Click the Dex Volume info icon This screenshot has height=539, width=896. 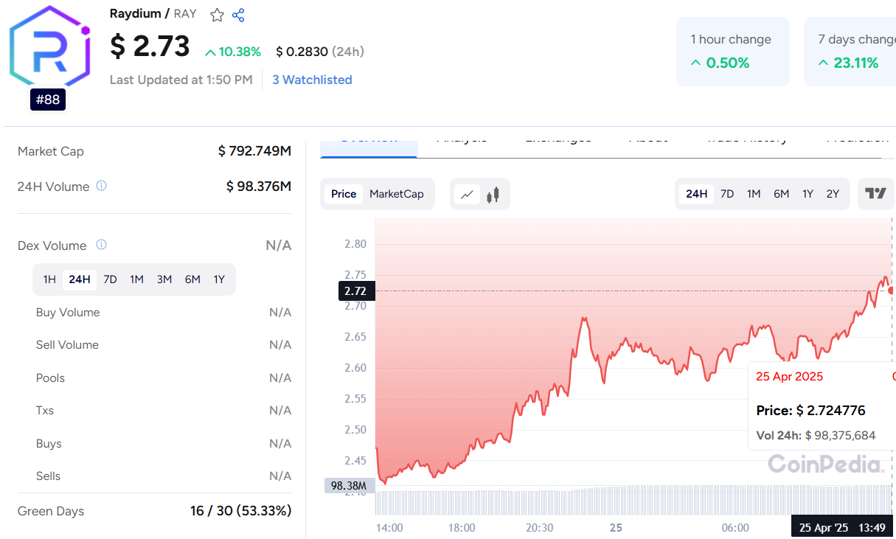[x=102, y=245]
